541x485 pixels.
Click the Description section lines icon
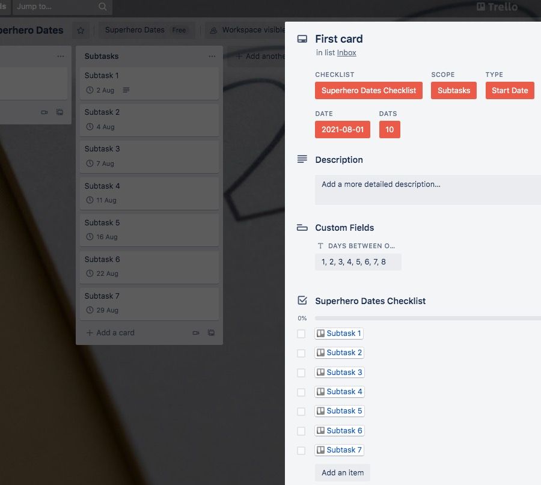tap(302, 159)
